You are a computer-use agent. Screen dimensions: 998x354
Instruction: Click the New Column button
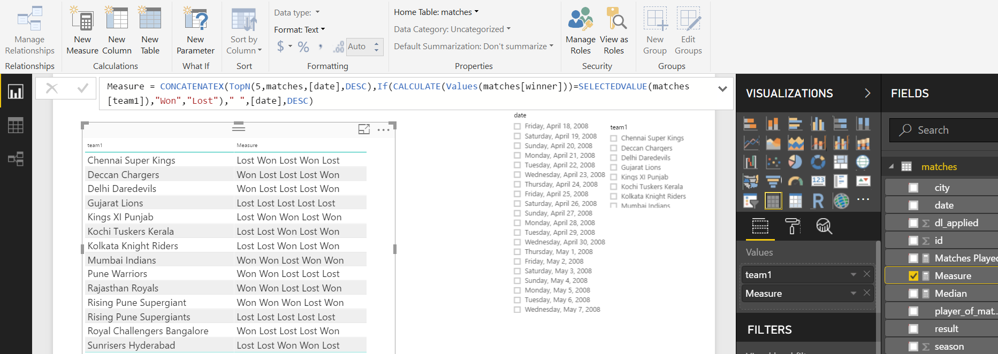[117, 30]
